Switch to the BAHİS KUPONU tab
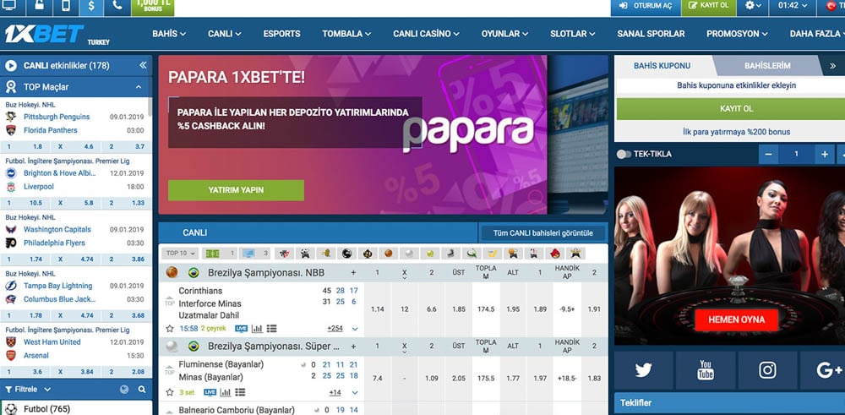Image resolution: width=845 pixels, height=415 pixels. click(662, 65)
